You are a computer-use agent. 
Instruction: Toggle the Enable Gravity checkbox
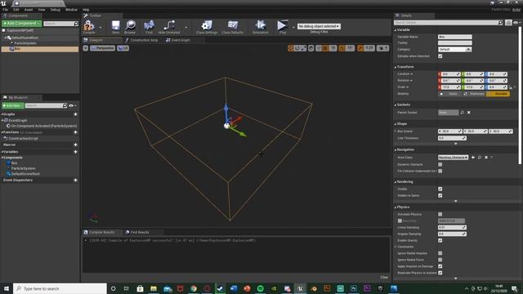440,240
